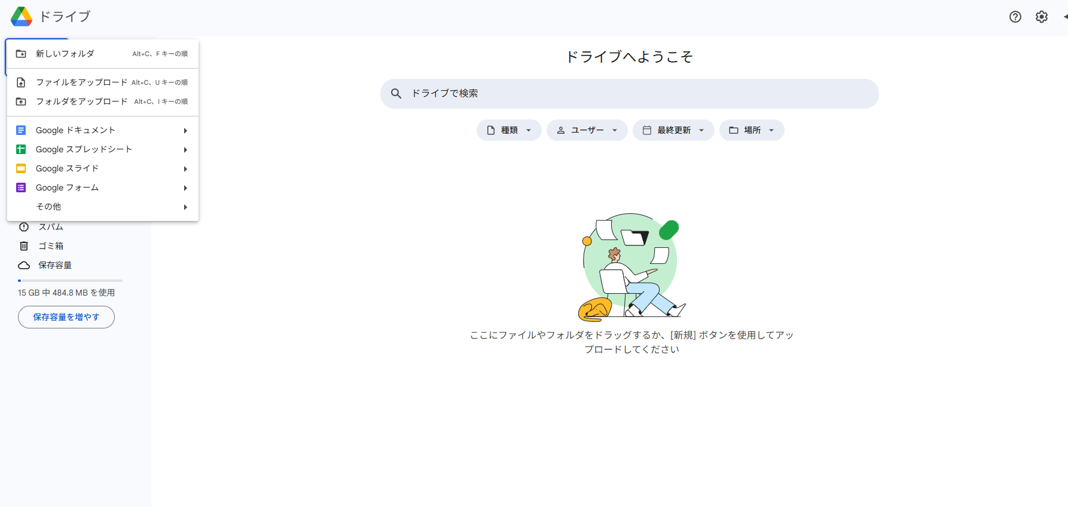The height and width of the screenshot is (507, 1068).
Task: Click the storage usage progress bar
Action: [x=70, y=280]
